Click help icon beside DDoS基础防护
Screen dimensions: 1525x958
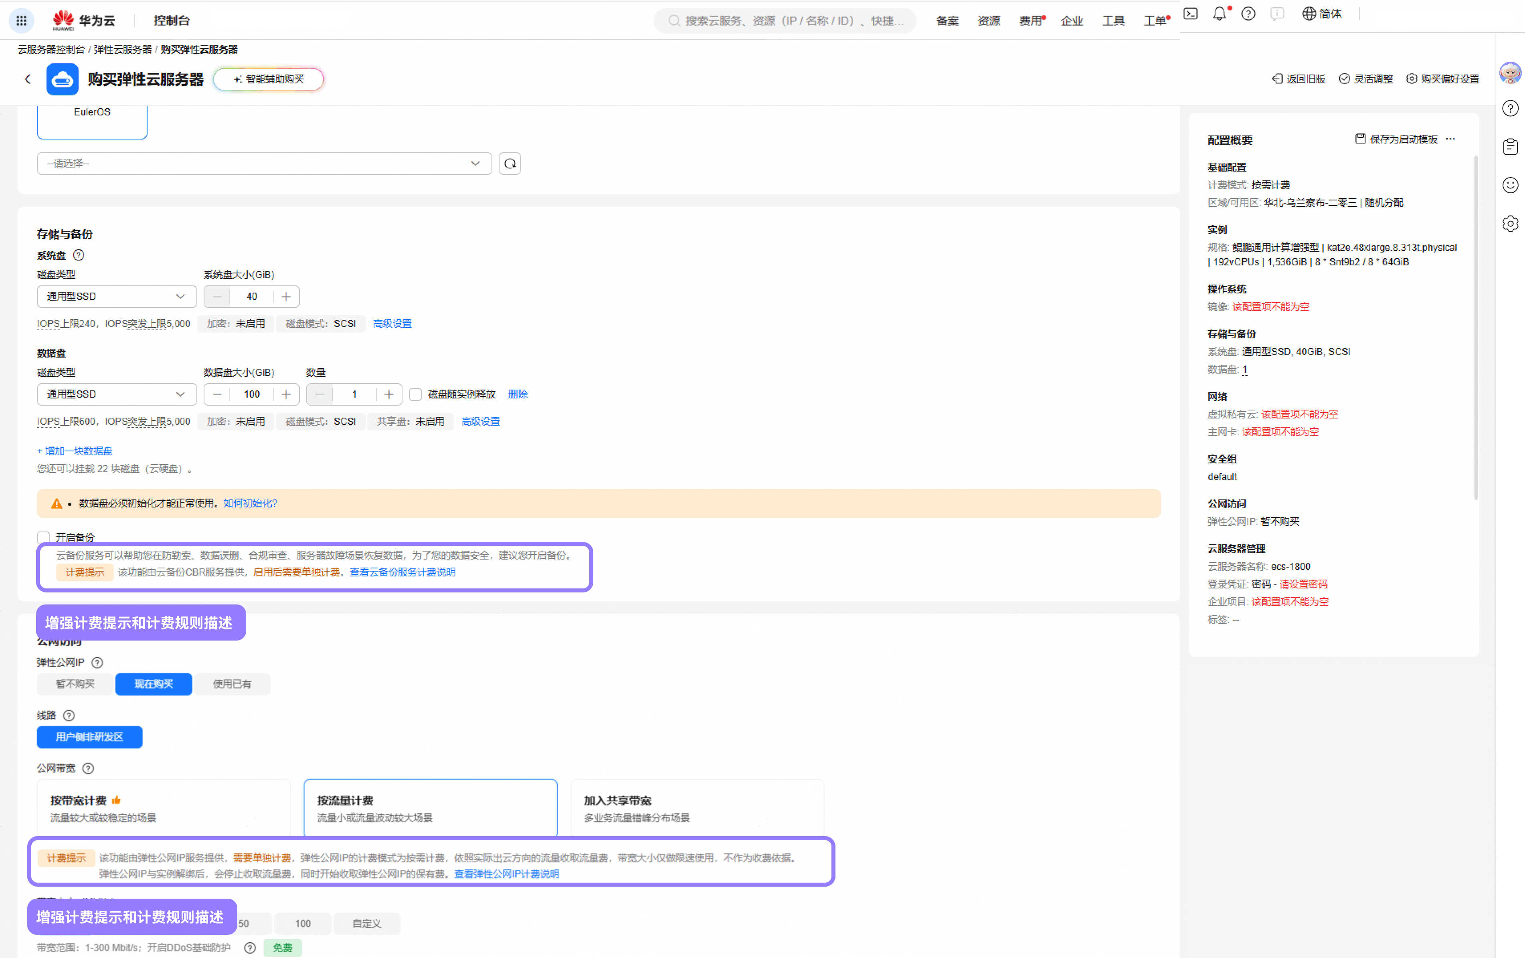tap(250, 948)
